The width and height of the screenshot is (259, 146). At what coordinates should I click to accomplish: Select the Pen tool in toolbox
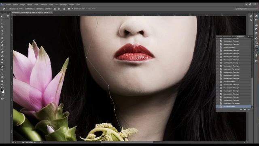click(x=2, y=67)
